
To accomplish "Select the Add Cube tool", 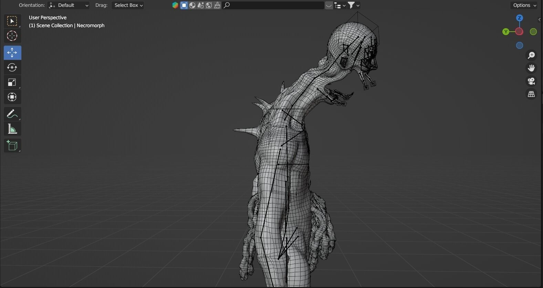I will [12, 145].
